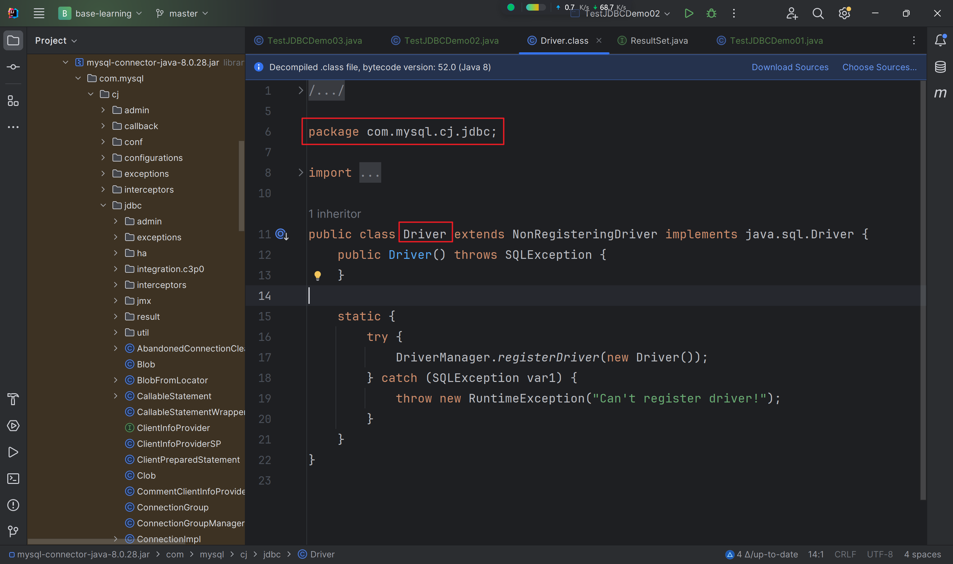Expand the folded imports on line 8

[x=300, y=172]
